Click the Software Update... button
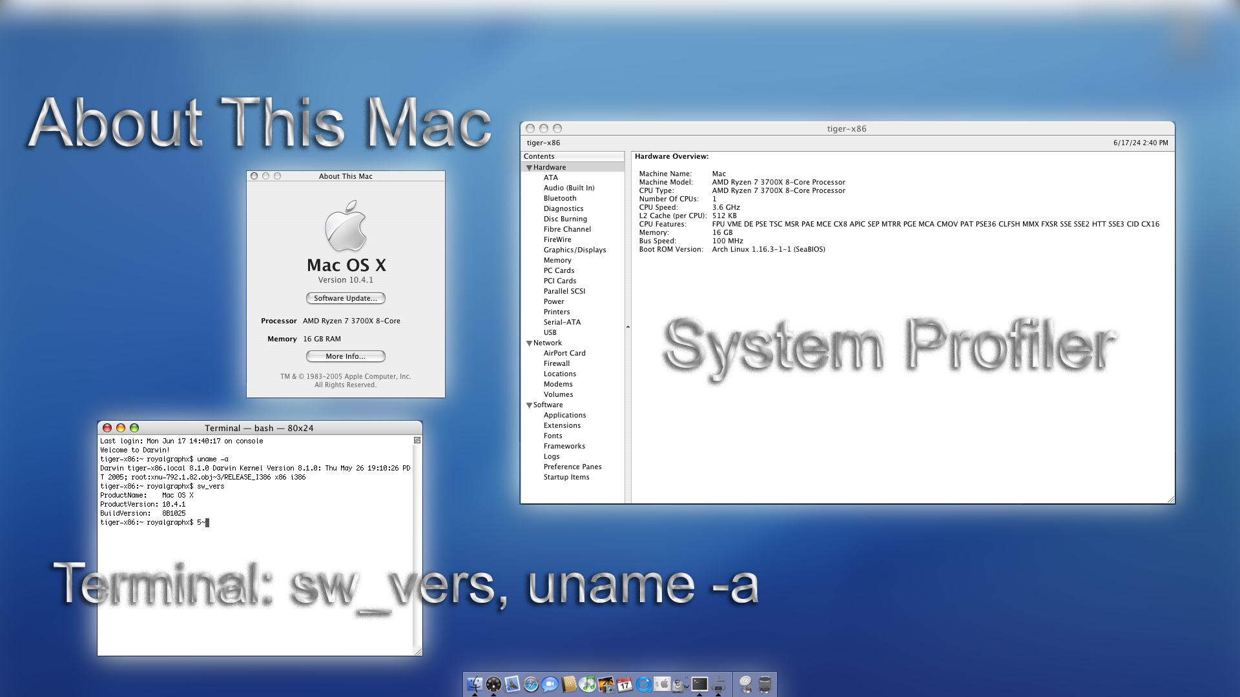 (x=346, y=298)
